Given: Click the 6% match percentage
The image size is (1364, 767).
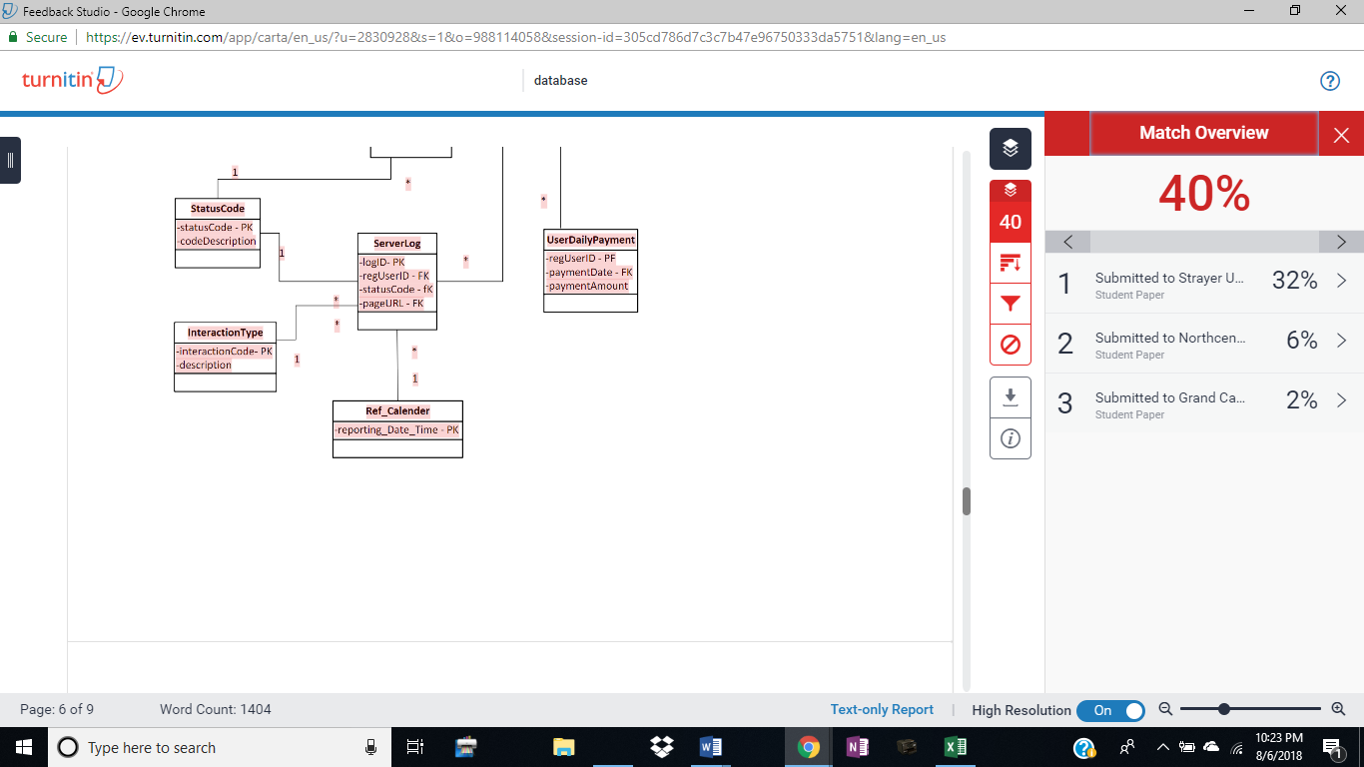Looking at the screenshot, I should [x=1302, y=341].
